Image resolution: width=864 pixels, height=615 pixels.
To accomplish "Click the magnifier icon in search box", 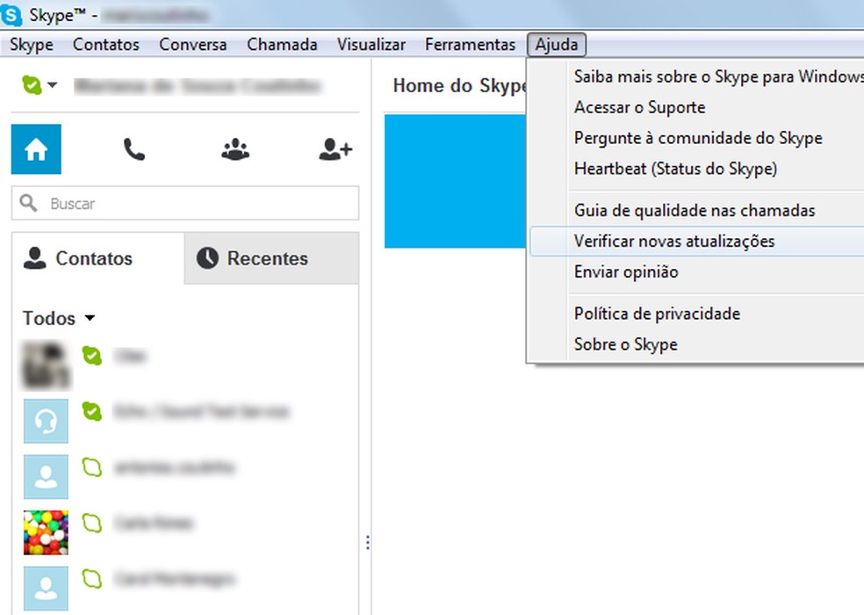I will tap(28, 203).
